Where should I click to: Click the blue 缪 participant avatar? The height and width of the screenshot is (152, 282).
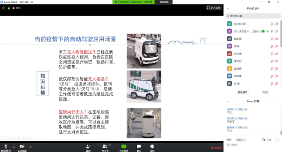(x=229, y=76)
